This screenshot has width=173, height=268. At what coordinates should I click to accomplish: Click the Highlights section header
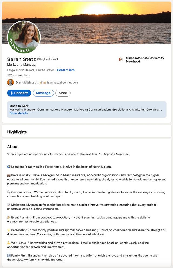(17, 132)
